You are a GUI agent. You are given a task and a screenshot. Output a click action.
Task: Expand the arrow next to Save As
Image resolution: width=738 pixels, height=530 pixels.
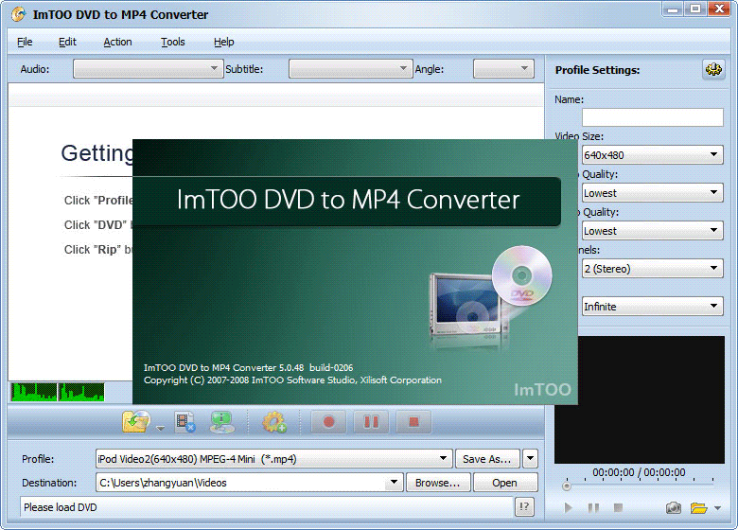pos(530,458)
